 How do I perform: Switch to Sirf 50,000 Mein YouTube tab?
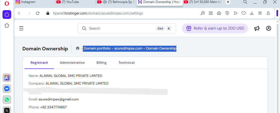(203, 2)
